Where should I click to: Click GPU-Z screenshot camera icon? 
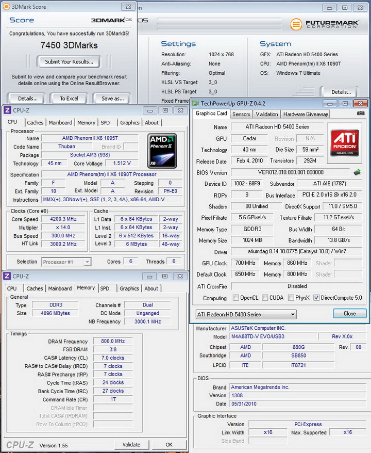point(360,114)
